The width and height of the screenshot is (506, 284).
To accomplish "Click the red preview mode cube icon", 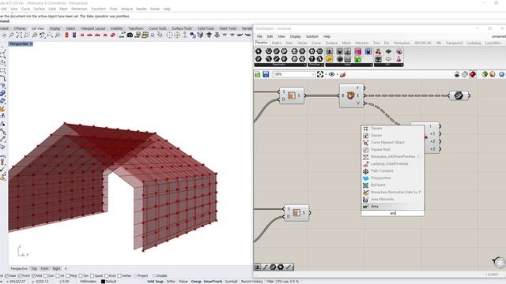I will coord(473,74).
